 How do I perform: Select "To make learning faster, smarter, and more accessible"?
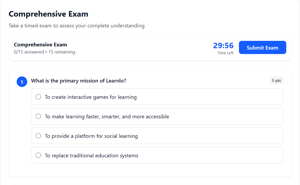[38, 116]
